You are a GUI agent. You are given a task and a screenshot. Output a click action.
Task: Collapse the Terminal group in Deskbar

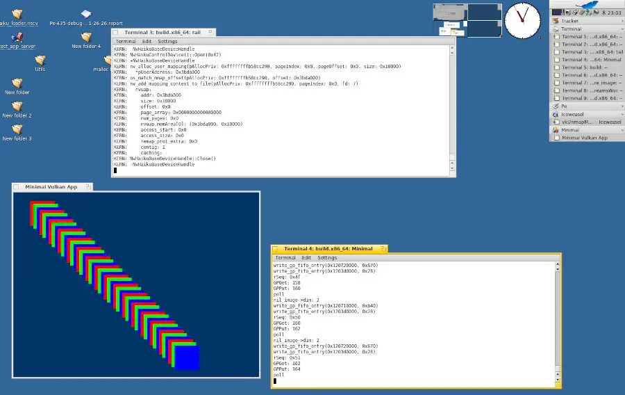click(622, 29)
